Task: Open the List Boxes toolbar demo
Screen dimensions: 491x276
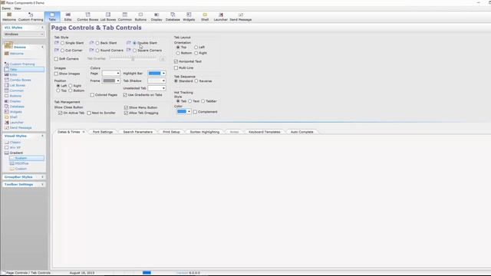Action: pos(108,17)
